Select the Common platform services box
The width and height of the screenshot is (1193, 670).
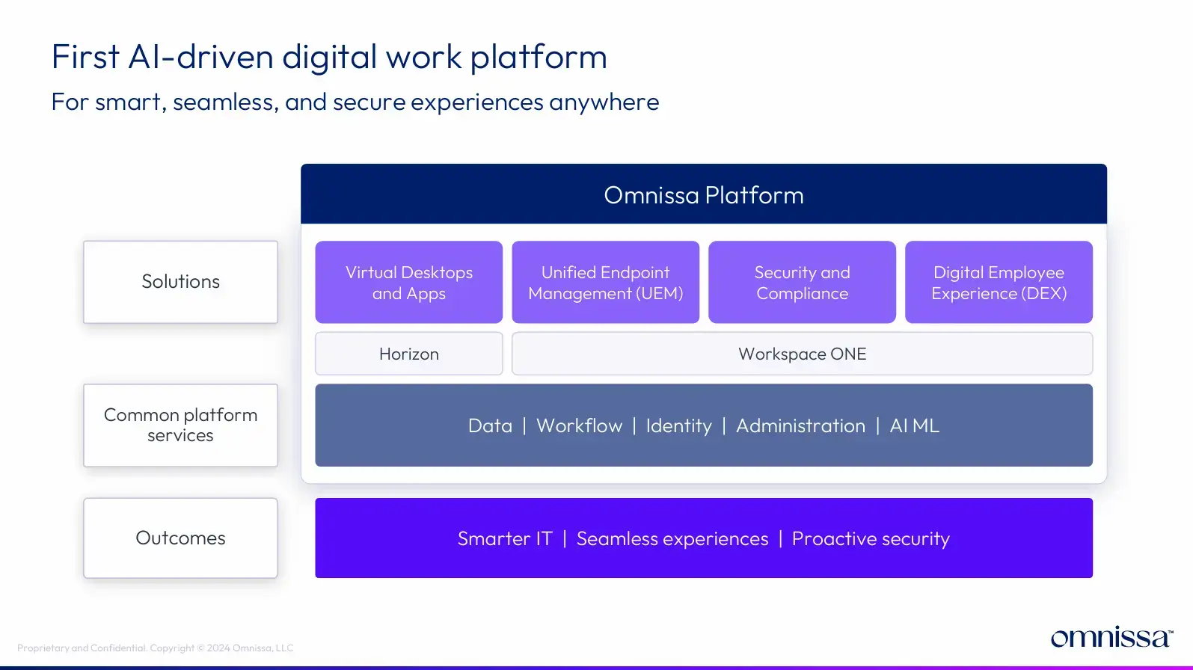[x=180, y=425]
